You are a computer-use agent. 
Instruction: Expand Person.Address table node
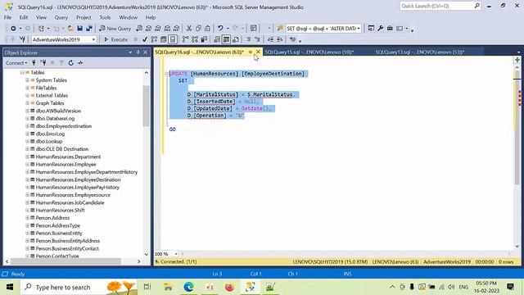pyautogui.click(x=27, y=218)
